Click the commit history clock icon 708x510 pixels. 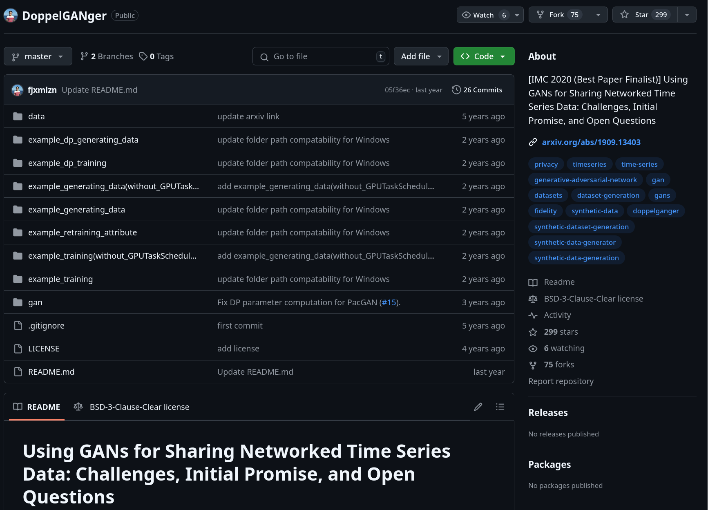[456, 90]
